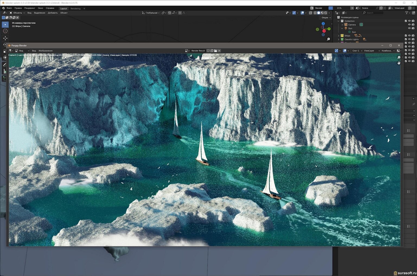Open the Рендеринг menu
The width and height of the screenshot is (417, 276).
30,8
